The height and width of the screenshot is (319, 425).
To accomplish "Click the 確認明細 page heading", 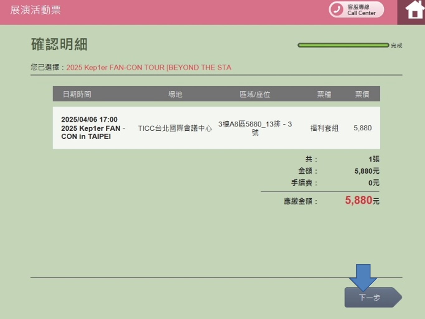I will pos(59,44).
